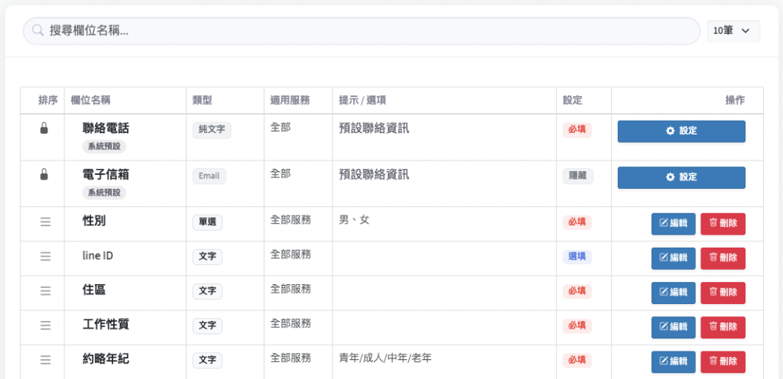Click the 男、女 options text
Viewport: 783px width, 379px height.
pos(354,220)
